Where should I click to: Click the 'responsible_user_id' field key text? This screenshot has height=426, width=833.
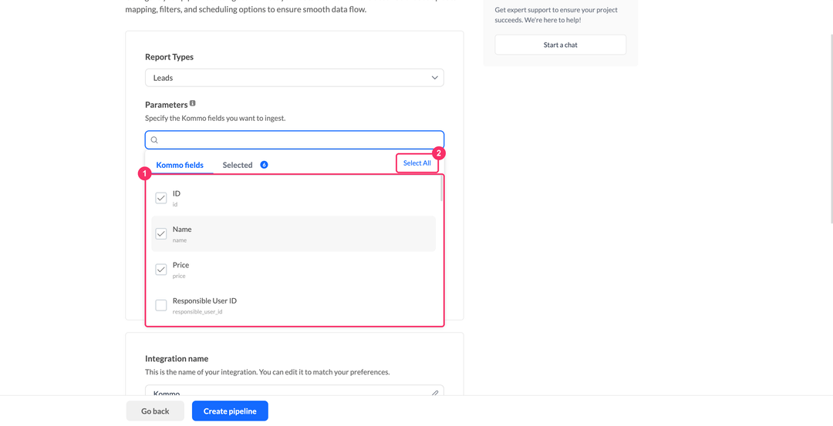point(197,312)
